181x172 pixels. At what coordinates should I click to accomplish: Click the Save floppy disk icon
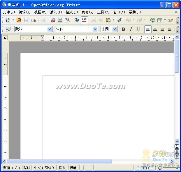point(26,20)
